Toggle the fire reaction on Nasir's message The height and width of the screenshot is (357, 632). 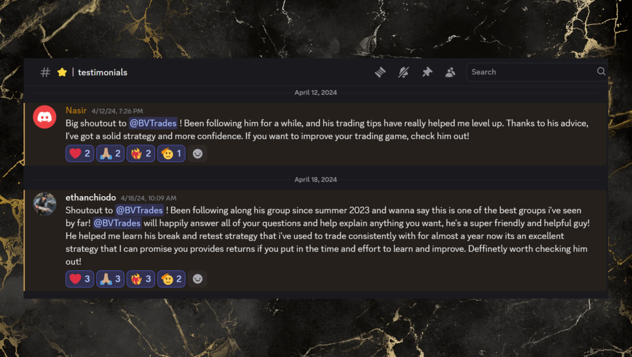[x=140, y=153]
